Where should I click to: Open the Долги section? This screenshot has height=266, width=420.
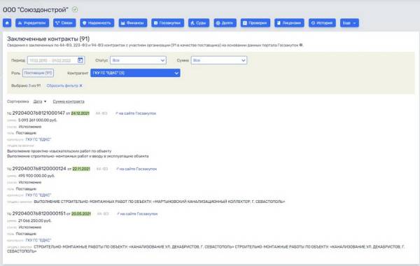(x=225, y=23)
